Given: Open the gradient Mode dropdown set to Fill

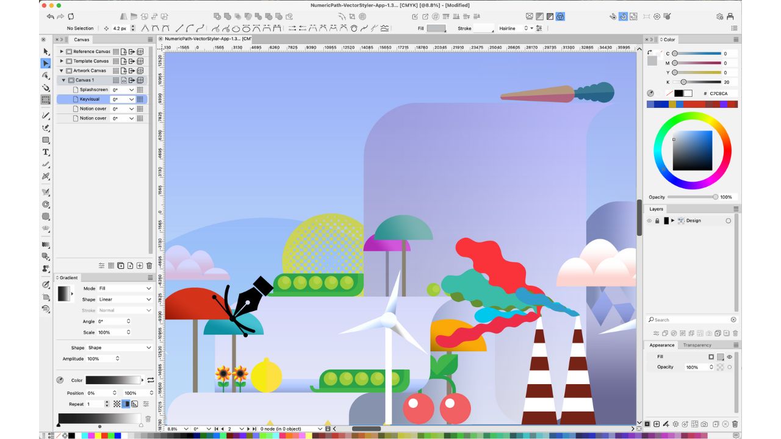Looking at the screenshot, I should coord(124,288).
